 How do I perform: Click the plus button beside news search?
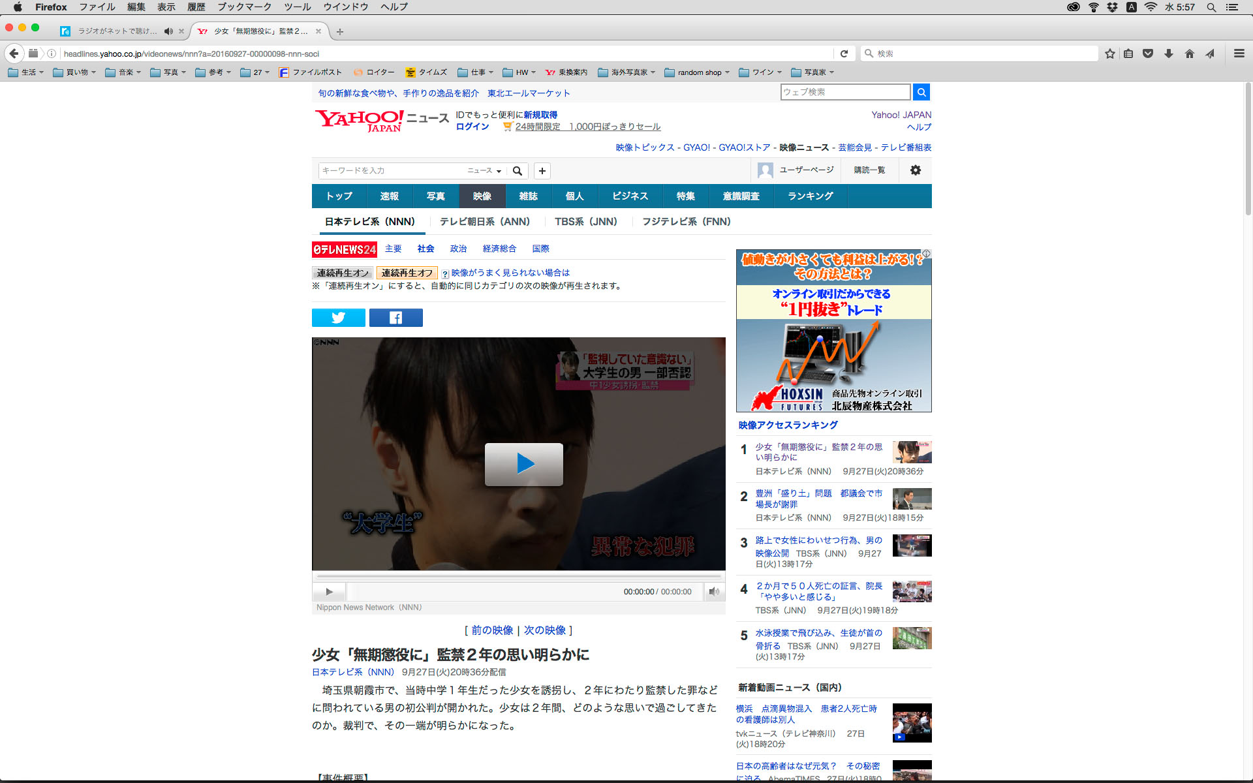[x=542, y=171]
